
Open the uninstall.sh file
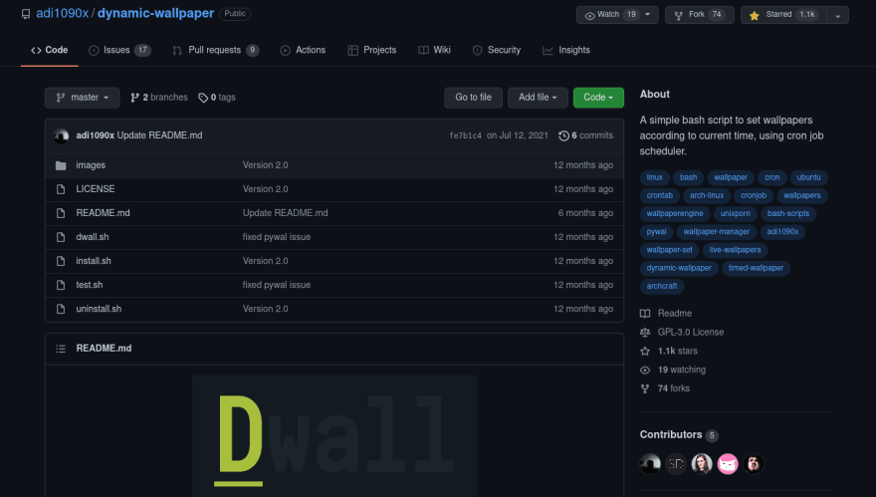point(99,309)
